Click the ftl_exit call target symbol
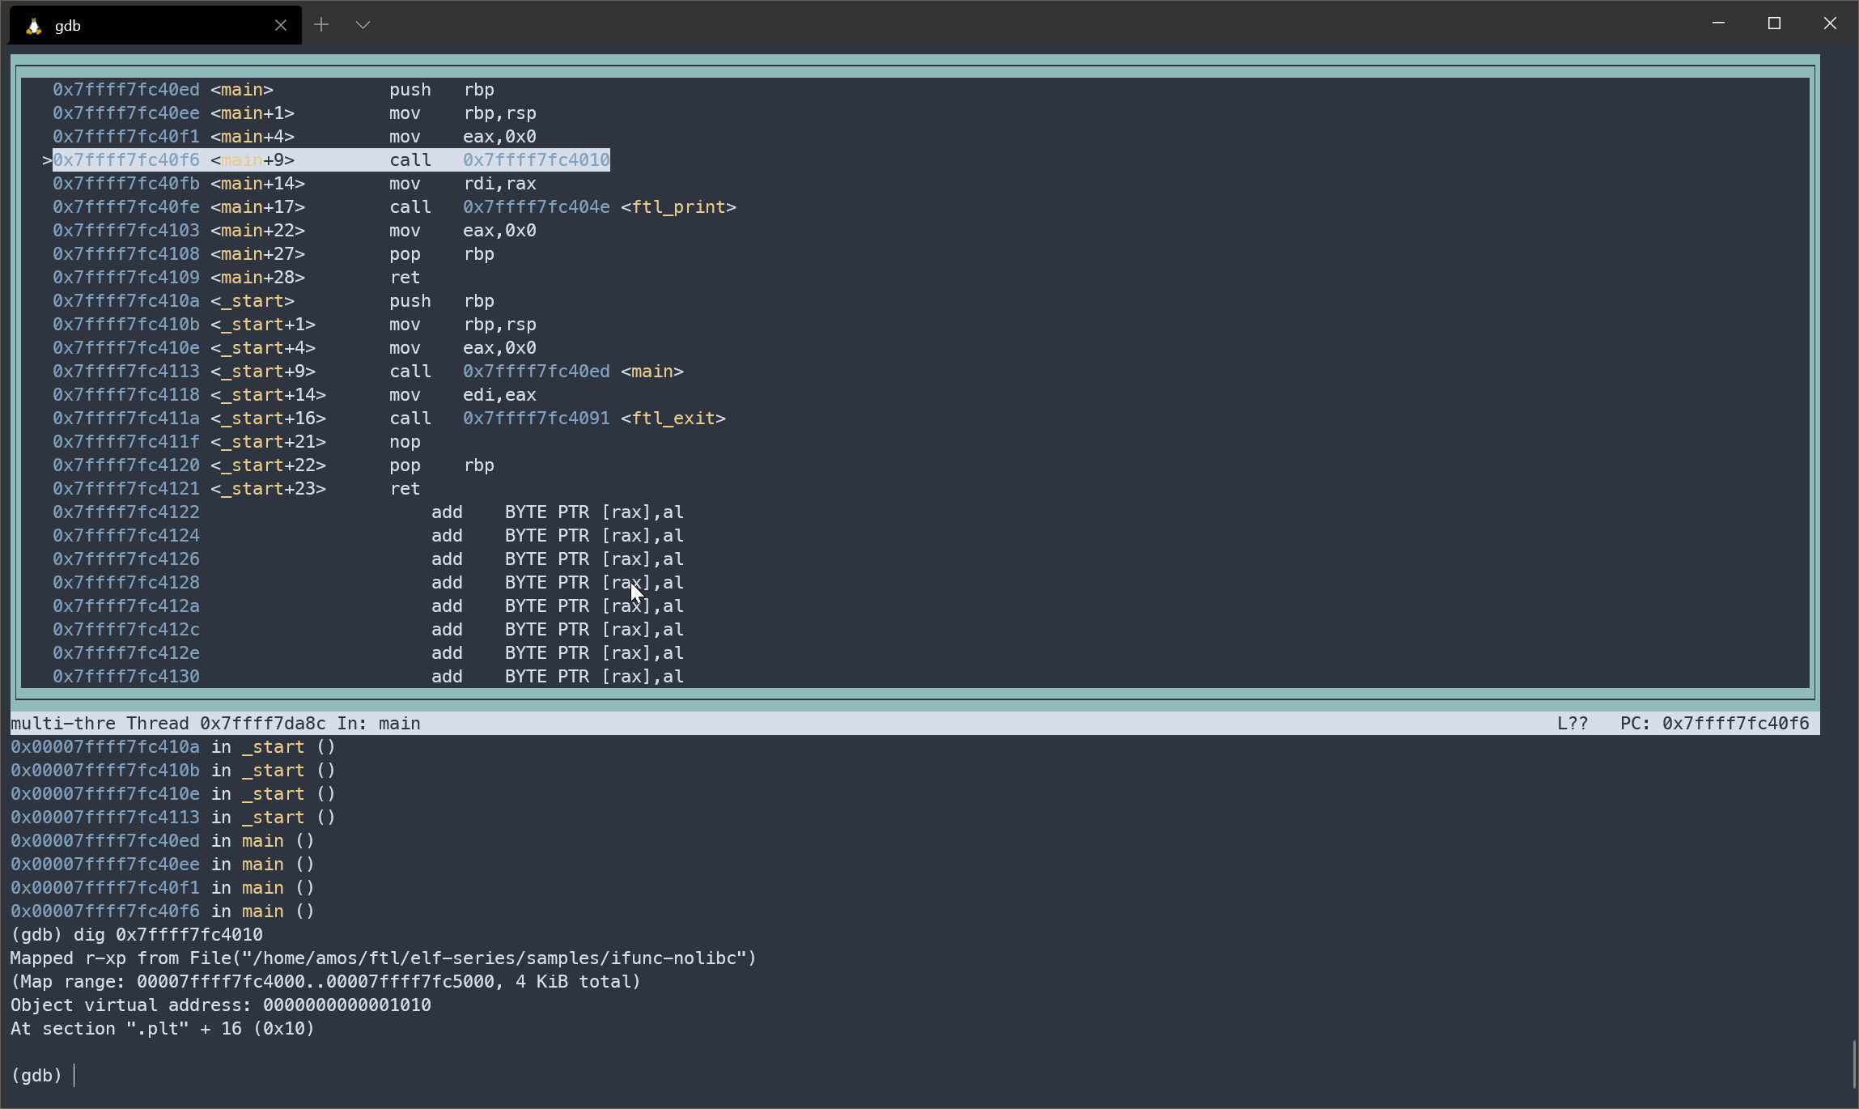Image resolution: width=1859 pixels, height=1109 pixels. click(673, 419)
